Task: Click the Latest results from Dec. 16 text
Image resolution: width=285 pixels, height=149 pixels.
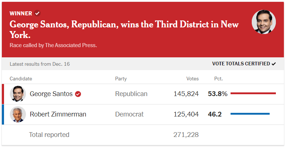Action: (40, 64)
